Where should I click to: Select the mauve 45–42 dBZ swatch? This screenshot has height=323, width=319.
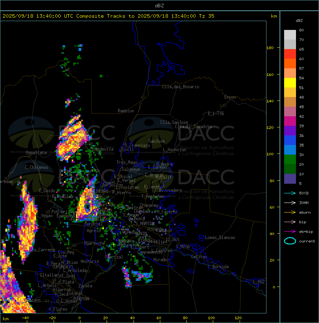pos(290,112)
